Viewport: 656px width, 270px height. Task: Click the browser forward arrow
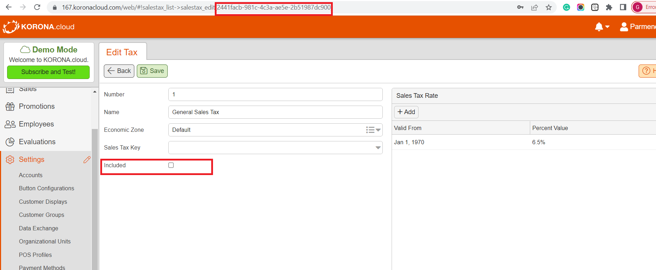[x=23, y=7]
